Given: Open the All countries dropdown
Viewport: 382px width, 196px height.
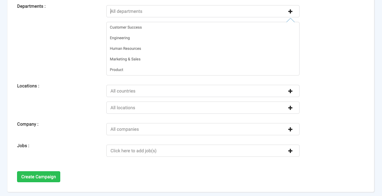Looking at the screenshot, I should click(193, 91).
